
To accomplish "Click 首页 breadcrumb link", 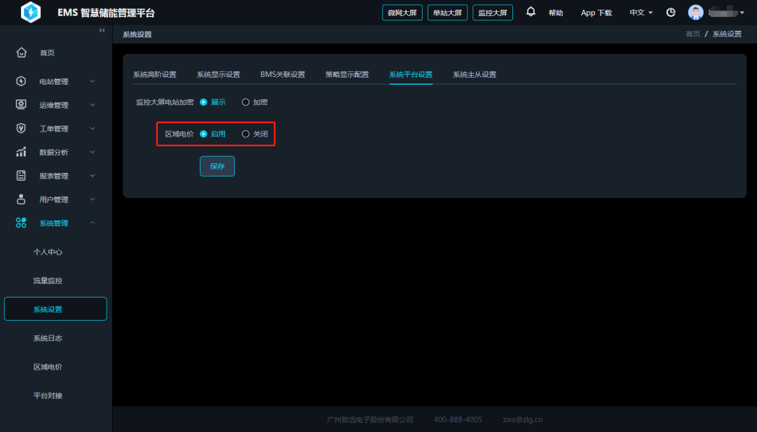I will coord(692,34).
